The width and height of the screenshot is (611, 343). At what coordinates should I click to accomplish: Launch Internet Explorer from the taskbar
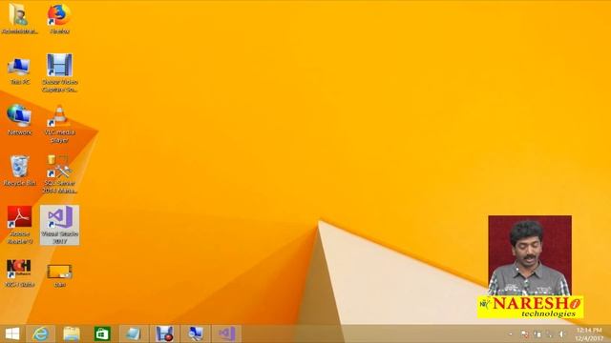[40, 333]
